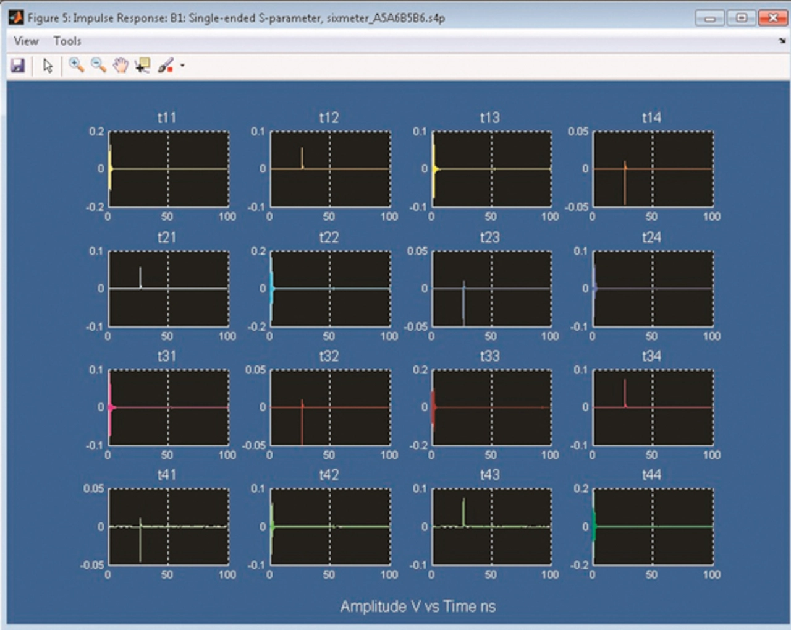This screenshot has height=630, width=791.
Task: Open the View menu
Action: point(26,41)
